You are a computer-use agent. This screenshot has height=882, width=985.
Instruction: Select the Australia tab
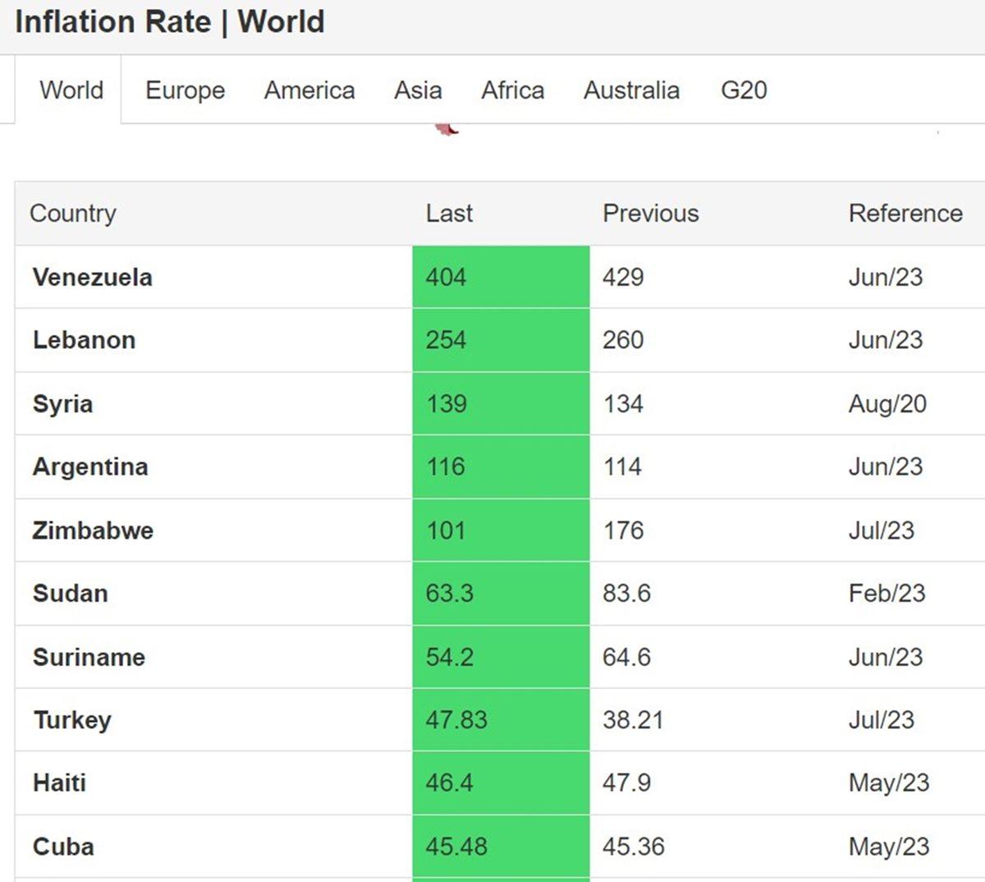tap(631, 90)
